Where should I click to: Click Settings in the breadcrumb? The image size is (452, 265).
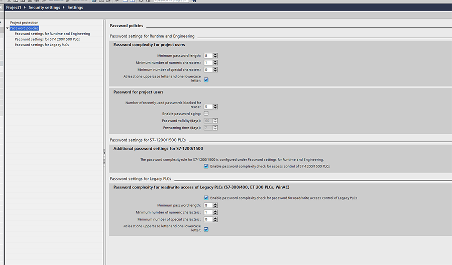(x=75, y=7)
